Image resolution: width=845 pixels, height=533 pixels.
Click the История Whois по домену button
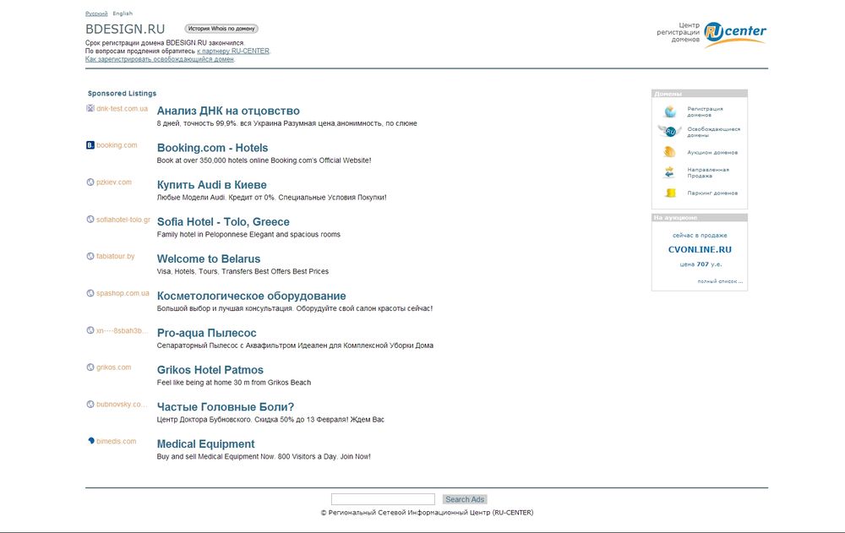[x=221, y=29]
